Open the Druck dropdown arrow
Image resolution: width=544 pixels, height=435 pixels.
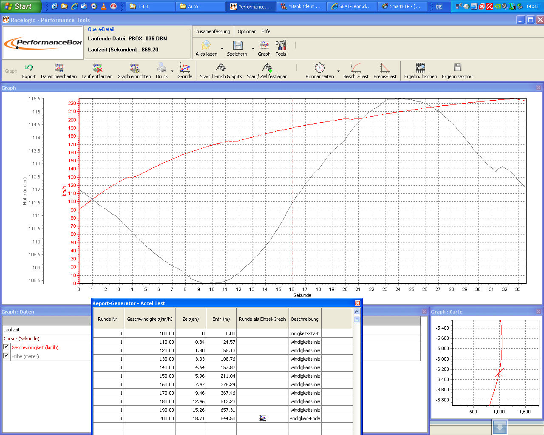(x=172, y=71)
